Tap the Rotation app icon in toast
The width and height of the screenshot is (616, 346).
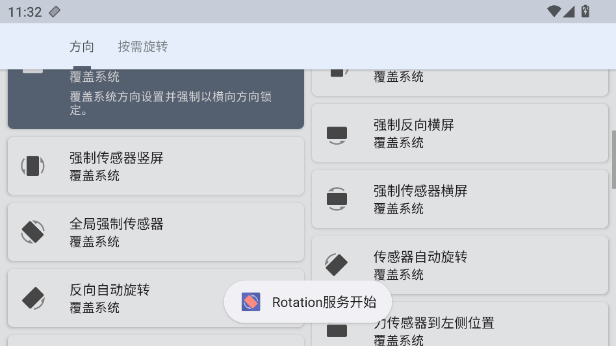point(251,302)
